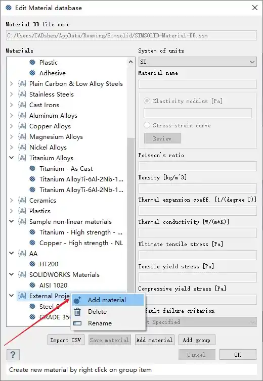Click the Magnesium Alloys group icon
The width and height of the screenshot is (263, 381).
(22, 137)
